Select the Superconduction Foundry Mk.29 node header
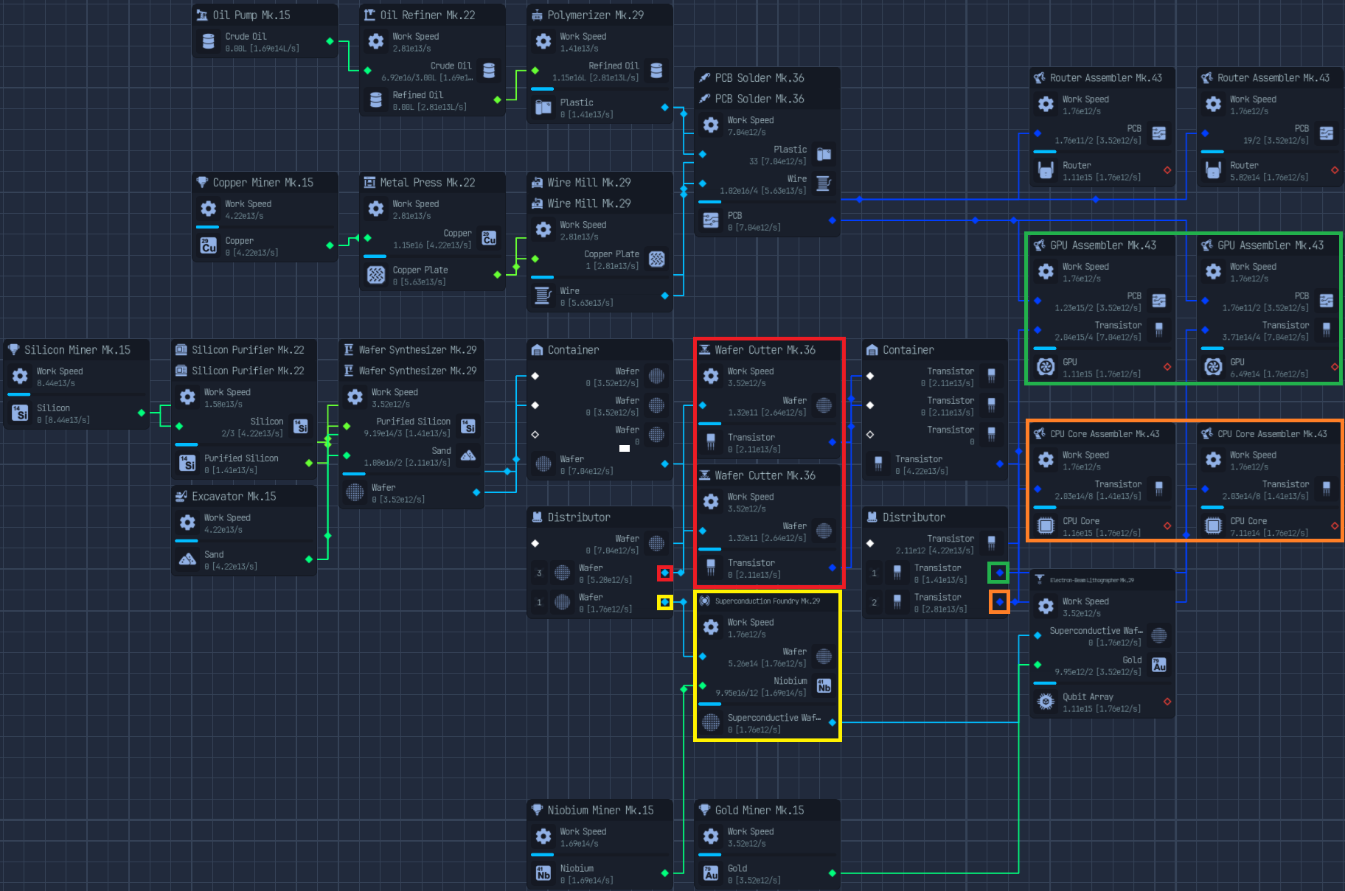 pyautogui.click(x=768, y=601)
